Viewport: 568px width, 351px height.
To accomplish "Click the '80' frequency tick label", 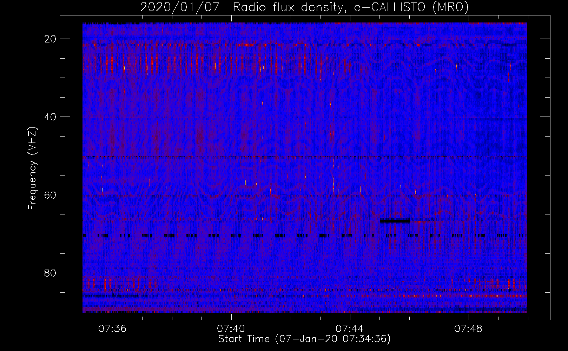I will point(50,273).
